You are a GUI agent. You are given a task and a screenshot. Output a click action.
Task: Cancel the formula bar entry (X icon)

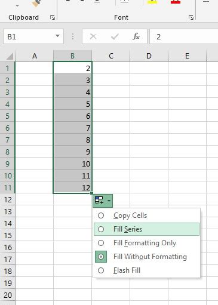pyautogui.click(x=93, y=36)
